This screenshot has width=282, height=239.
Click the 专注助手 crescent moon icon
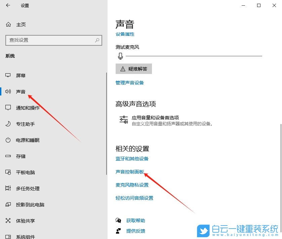point(7,124)
